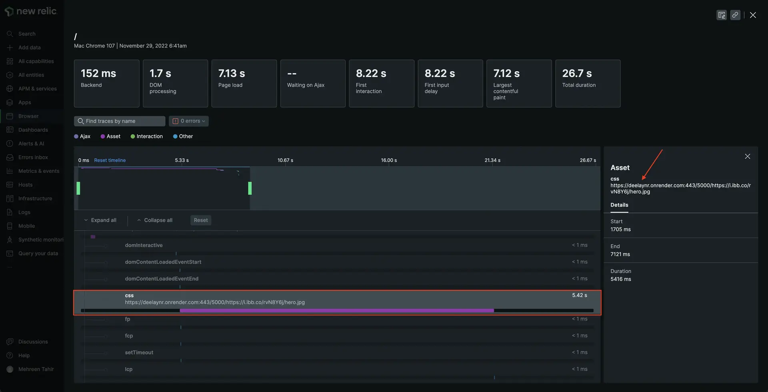Open Errors inbox icon
The width and height of the screenshot is (768, 392).
coord(10,157)
